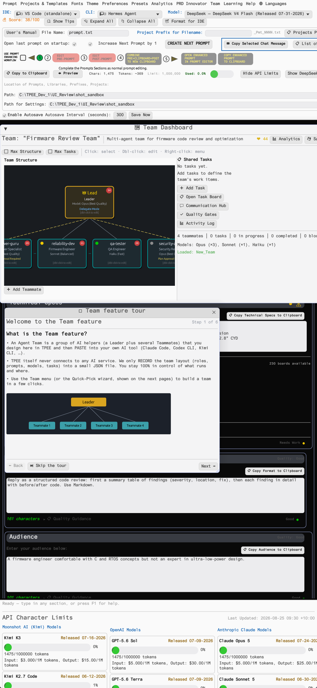Select the qa-tester teammate node

click(x=117, y=253)
